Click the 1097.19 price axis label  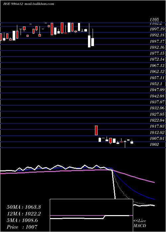157,29
